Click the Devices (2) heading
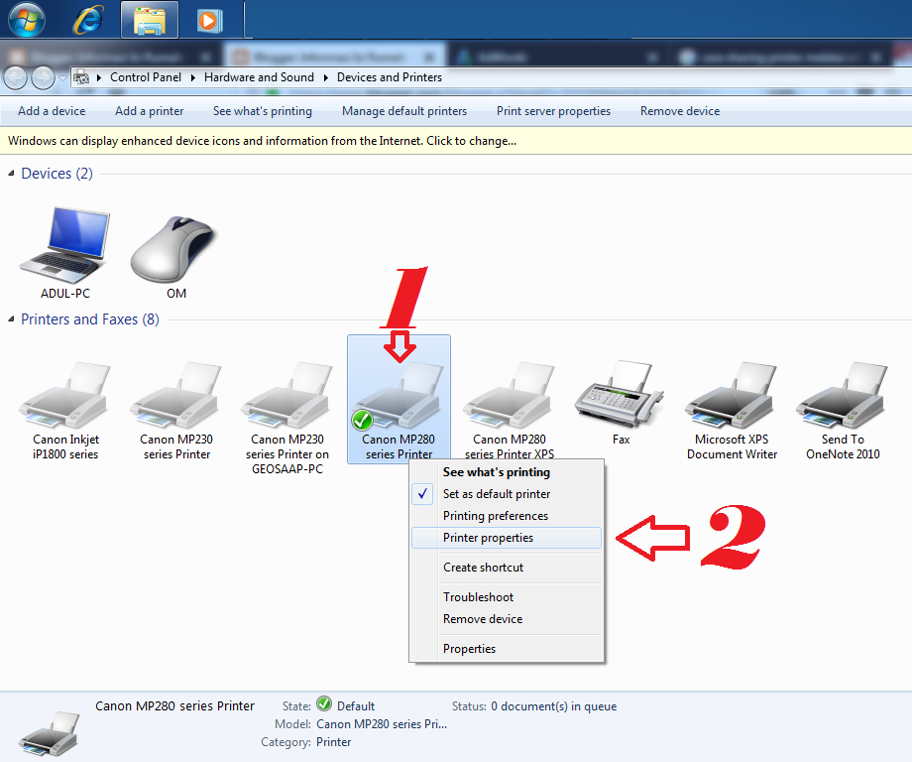The height and width of the screenshot is (762, 912). coord(57,174)
